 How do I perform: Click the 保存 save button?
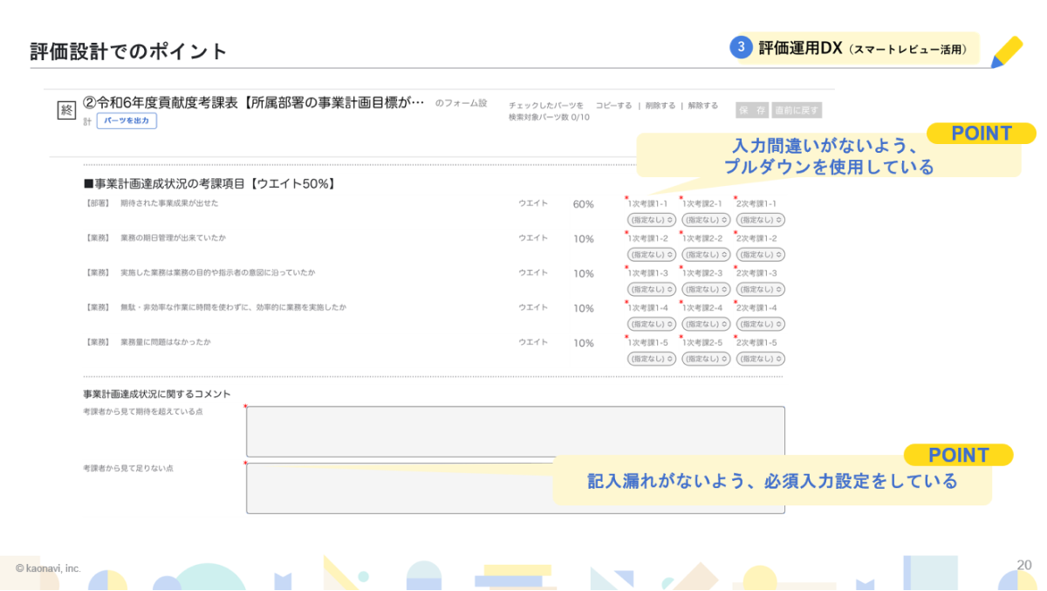pyautogui.click(x=752, y=111)
